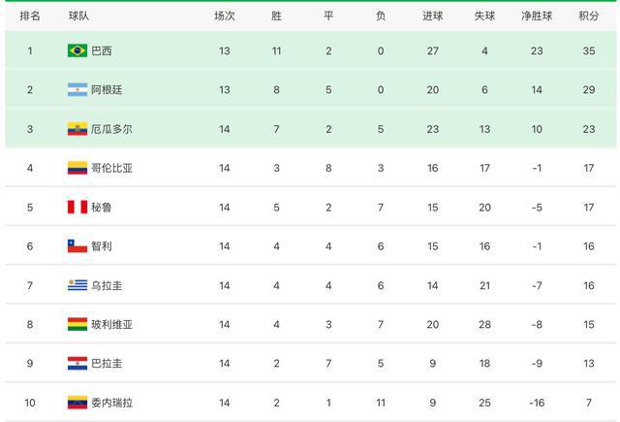Click the Ecuador flag icon
620x422 pixels.
(77, 129)
